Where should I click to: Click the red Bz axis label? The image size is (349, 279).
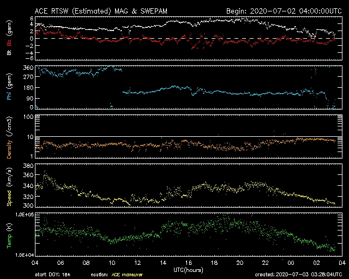pos(9,42)
